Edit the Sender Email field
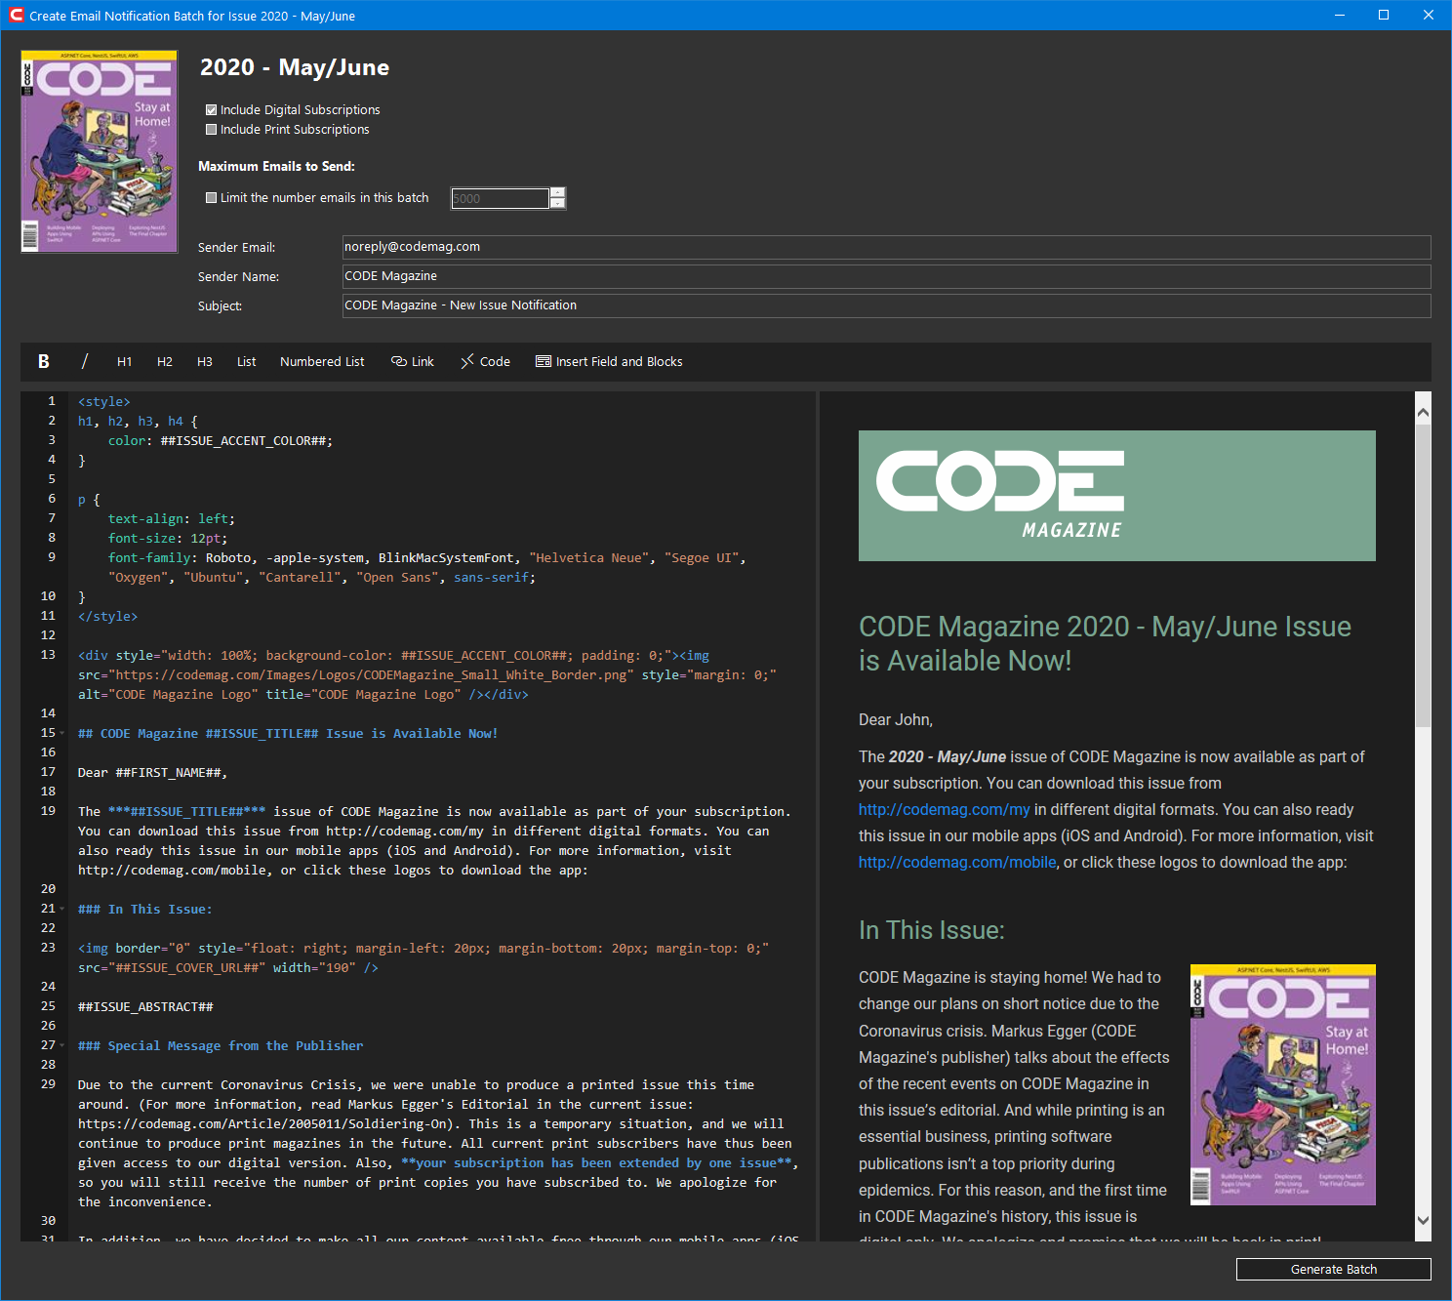The height and width of the screenshot is (1301, 1452). tap(886, 247)
